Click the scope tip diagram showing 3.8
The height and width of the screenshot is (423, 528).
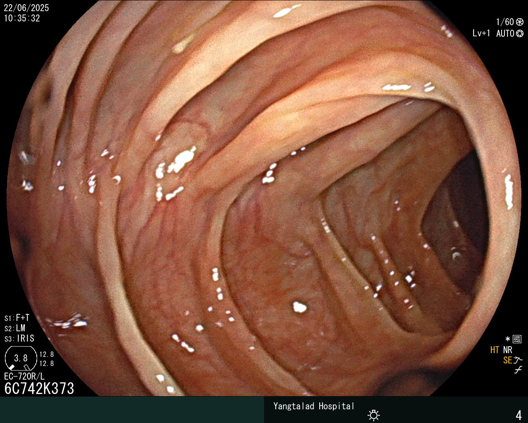click(21, 358)
